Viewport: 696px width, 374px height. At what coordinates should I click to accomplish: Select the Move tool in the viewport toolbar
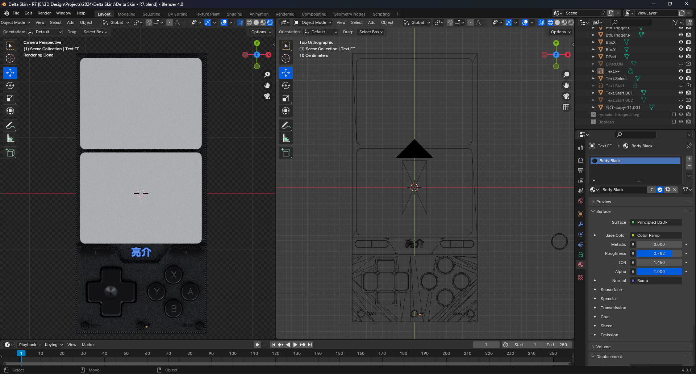10,73
